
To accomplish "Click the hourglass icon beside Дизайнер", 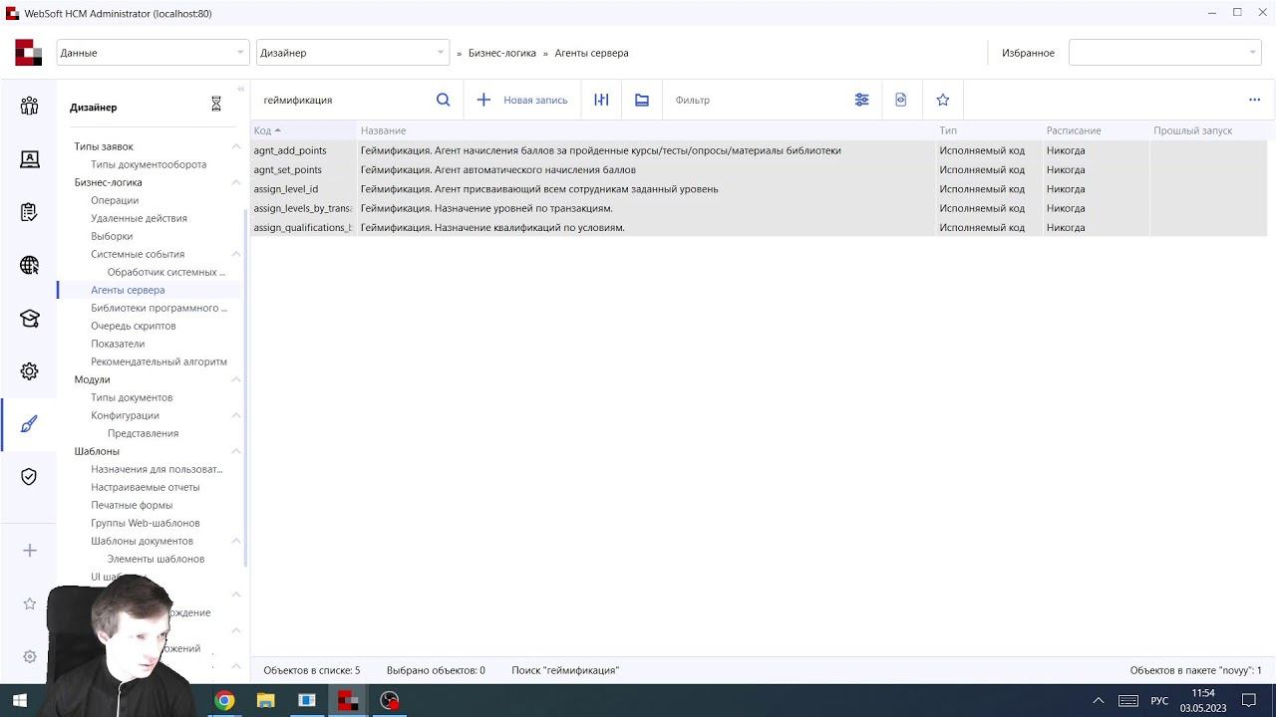I will click(x=216, y=104).
